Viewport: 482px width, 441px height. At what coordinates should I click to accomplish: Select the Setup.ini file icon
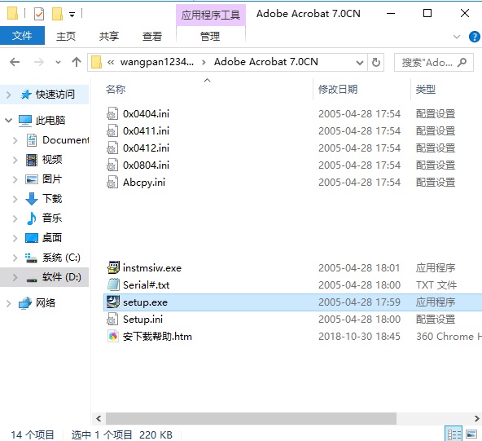click(112, 319)
